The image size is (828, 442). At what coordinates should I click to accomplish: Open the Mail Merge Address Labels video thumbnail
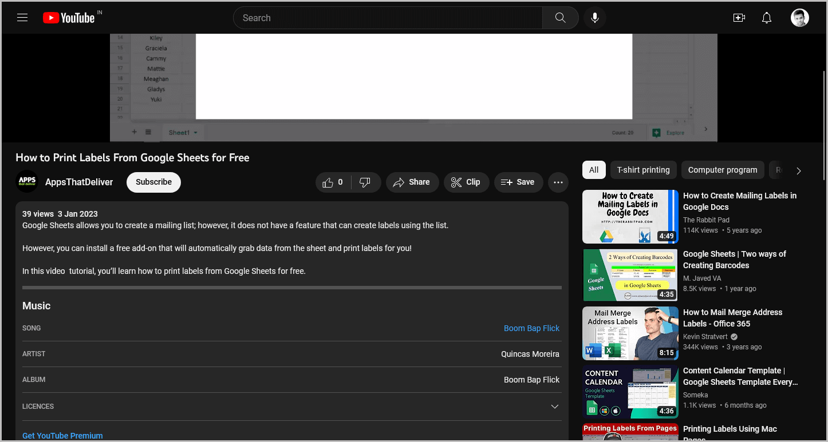point(630,333)
